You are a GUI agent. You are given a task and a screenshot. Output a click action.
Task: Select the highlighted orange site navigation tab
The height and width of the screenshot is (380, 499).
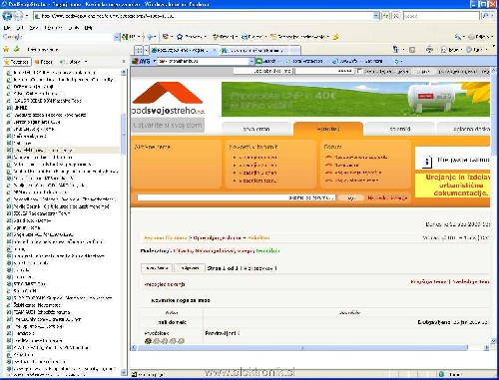click(x=328, y=129)
